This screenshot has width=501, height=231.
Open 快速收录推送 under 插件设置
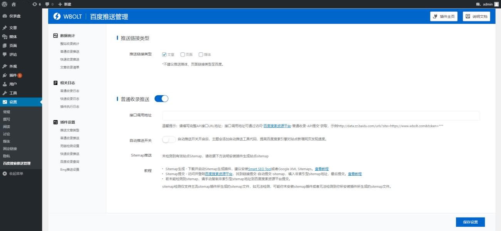pos(70,154)
